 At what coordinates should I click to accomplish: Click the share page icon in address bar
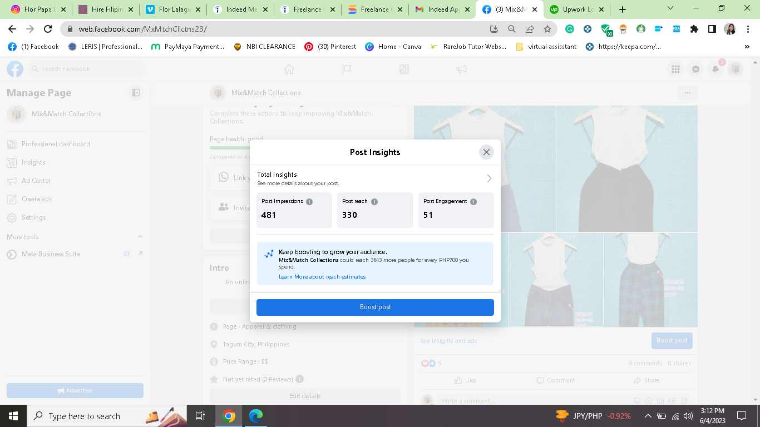(x=530, y=29)
